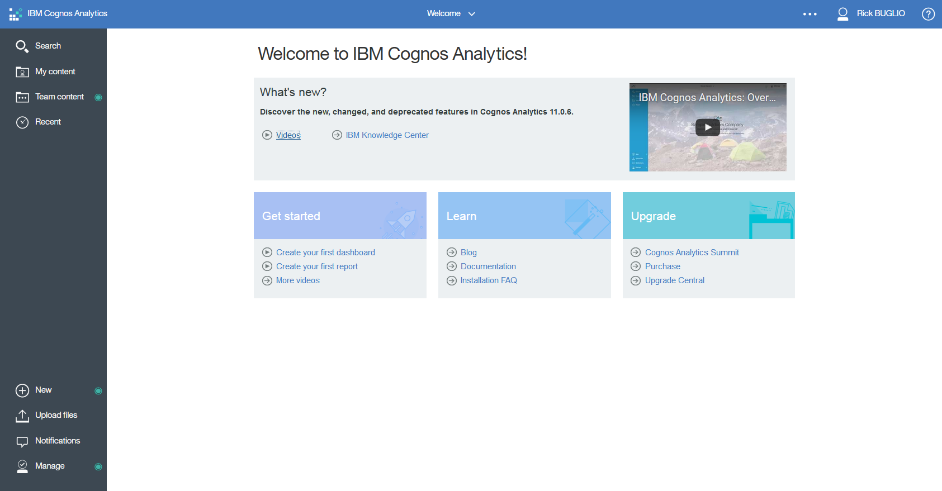Click the Upload files arrow icon

pyautogui.click(x=22, y=416)
